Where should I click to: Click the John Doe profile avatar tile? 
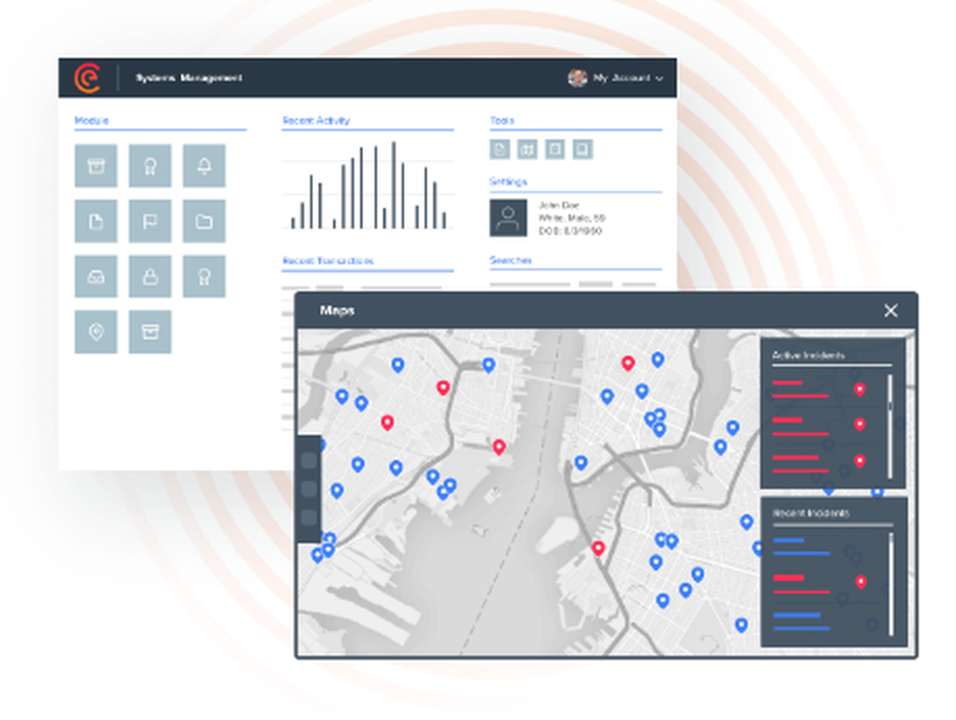[x=509, y=218]
